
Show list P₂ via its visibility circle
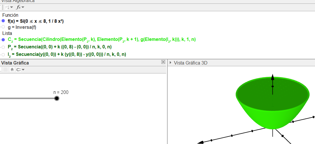tap(3, 47)
